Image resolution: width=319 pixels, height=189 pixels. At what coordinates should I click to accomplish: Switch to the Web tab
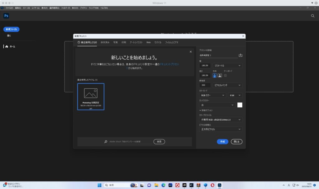tap(149, 42)
